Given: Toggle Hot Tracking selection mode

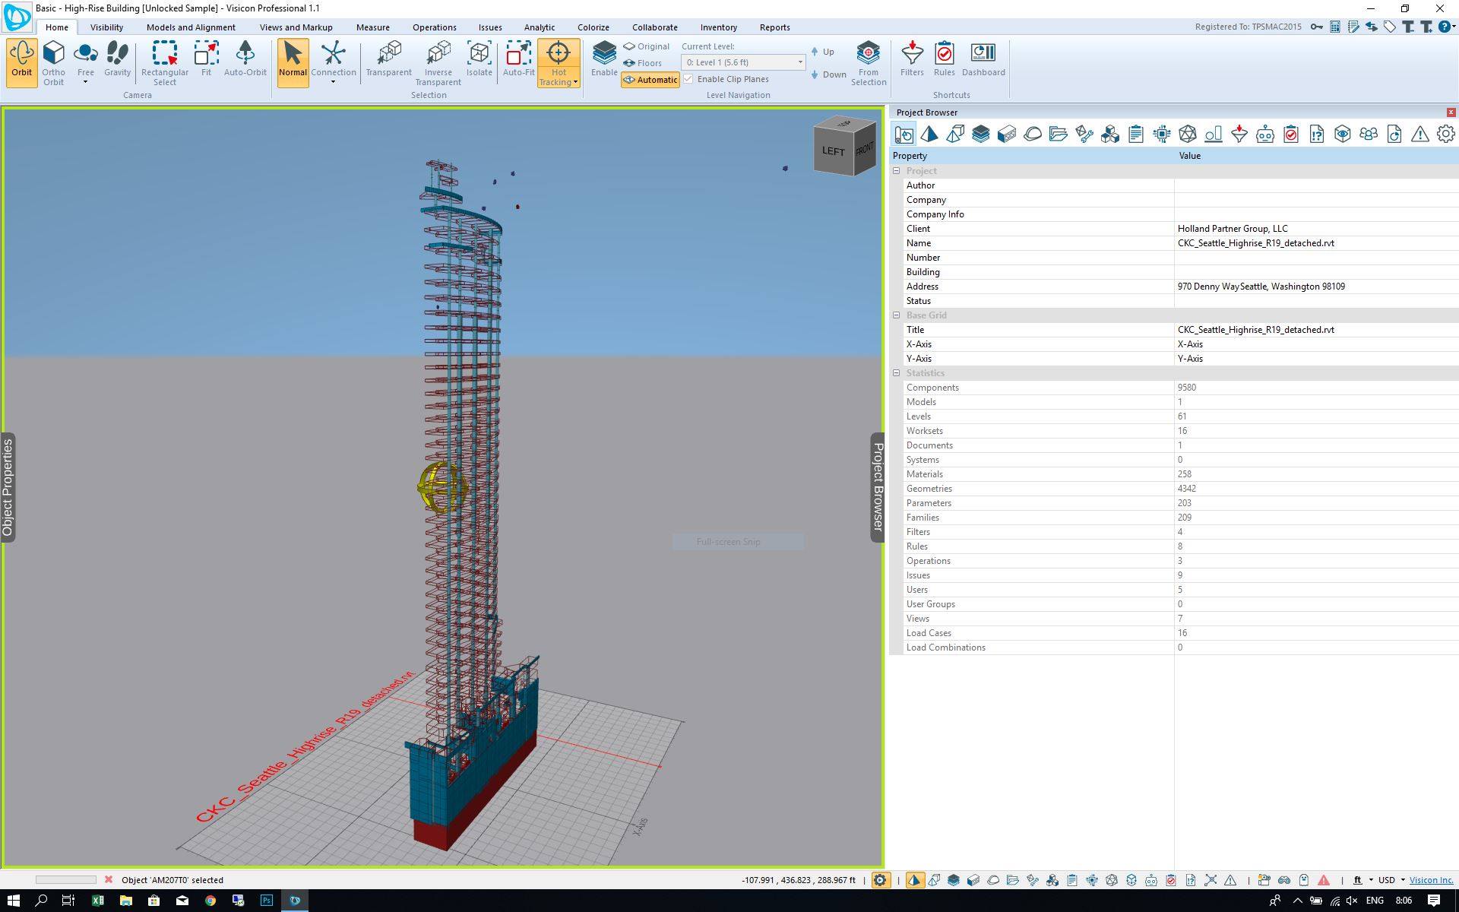Looking at the screenshot, I should (559, 62).
